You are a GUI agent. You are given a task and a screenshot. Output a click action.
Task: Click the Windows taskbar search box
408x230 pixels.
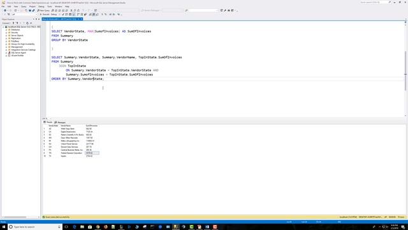[x=35, y=227]
